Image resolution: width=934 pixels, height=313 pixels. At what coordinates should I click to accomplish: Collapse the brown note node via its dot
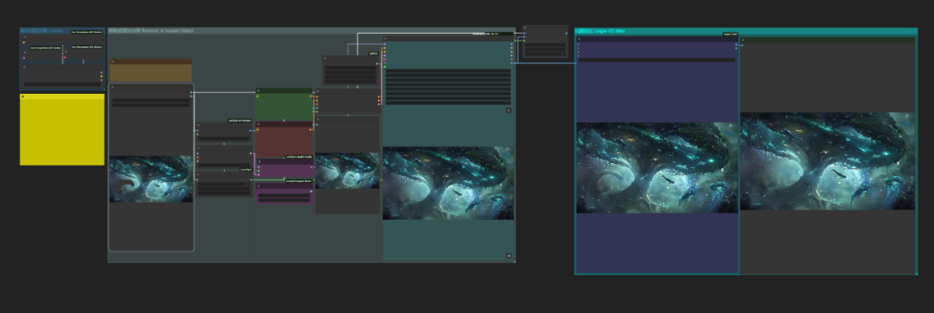coord(113,61)
